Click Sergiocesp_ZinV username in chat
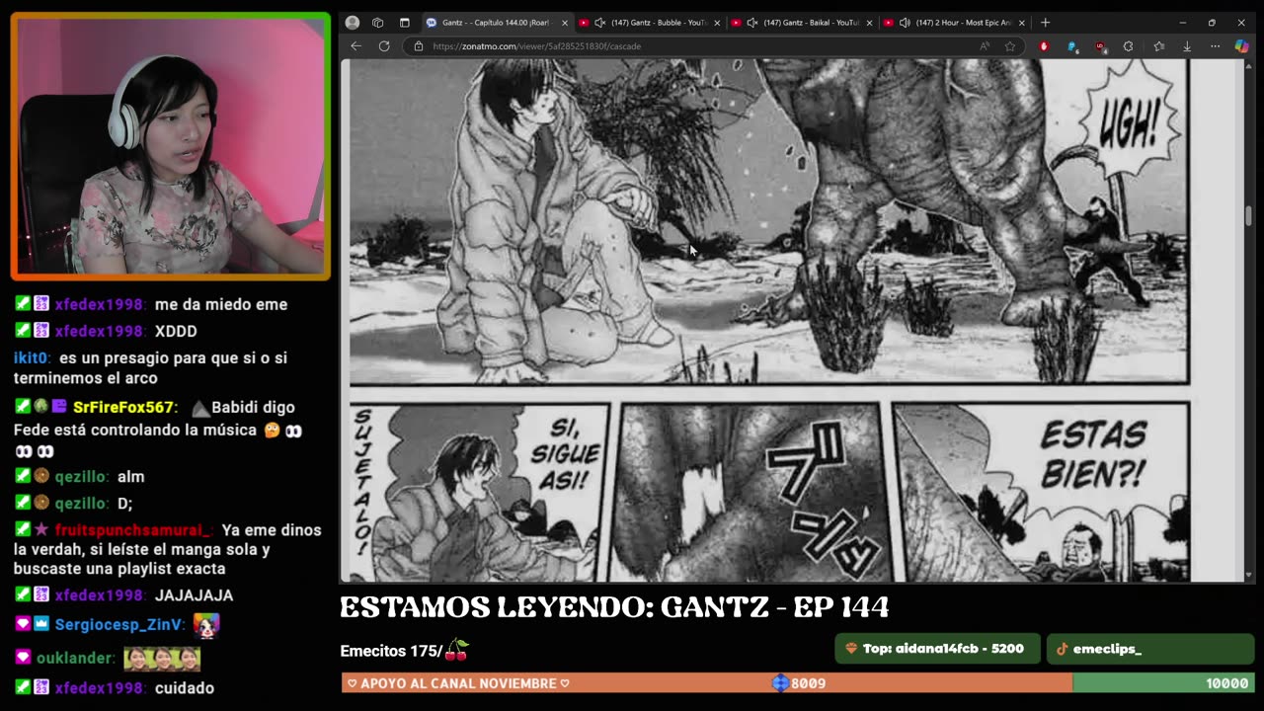Viewport: 1264px width, 711px height. coord(118,624)
